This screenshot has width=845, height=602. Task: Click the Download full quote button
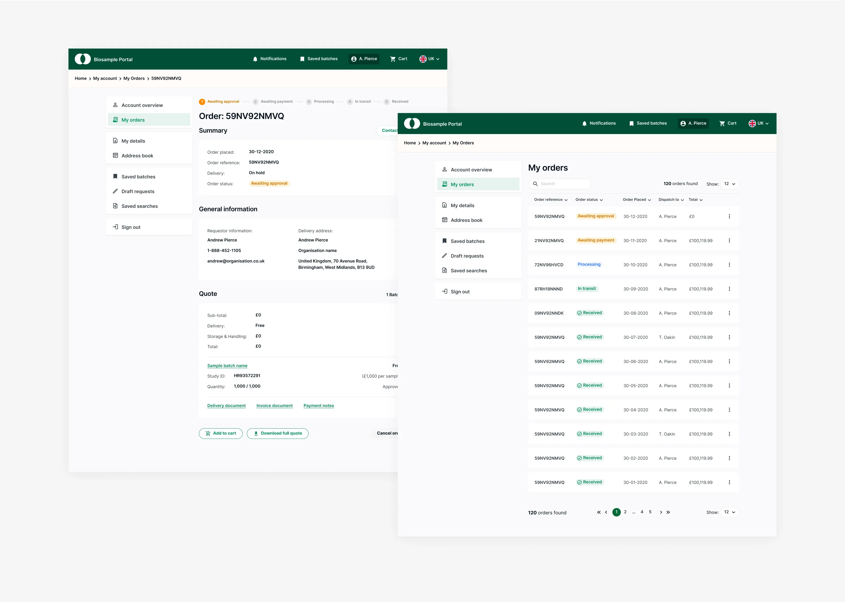pyautogui.click(x=278, y=433)
